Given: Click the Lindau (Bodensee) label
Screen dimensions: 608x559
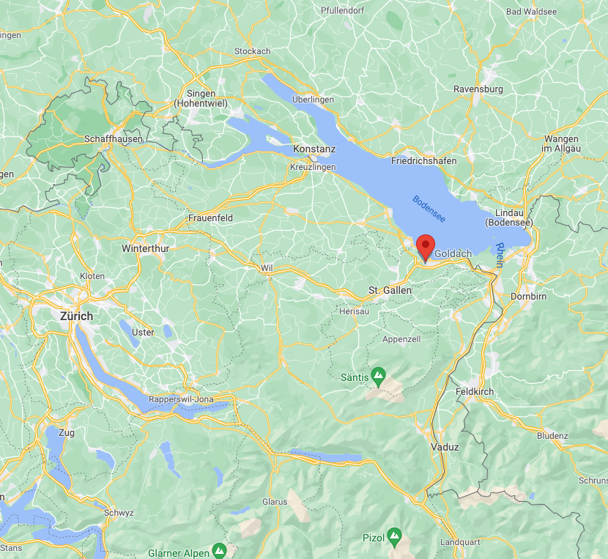Looking at the screenshot, I should (509, 218).
